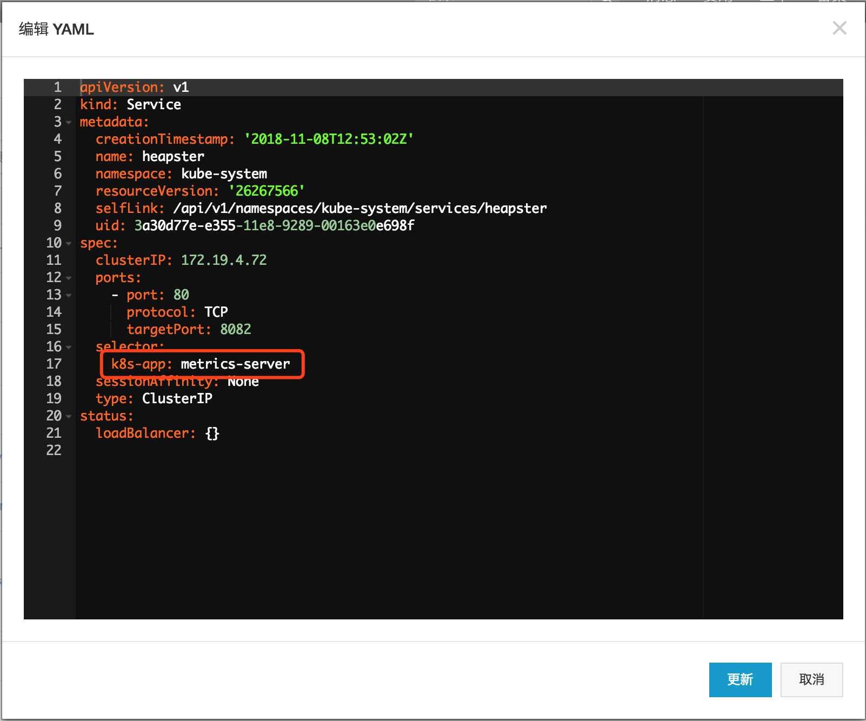Click the 'status:' key on line 20
The width and height of the screenshot is (866, 721).
point(106,416)
